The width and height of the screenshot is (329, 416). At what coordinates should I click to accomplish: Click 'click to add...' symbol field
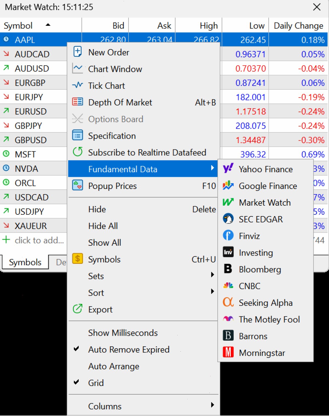39,240
